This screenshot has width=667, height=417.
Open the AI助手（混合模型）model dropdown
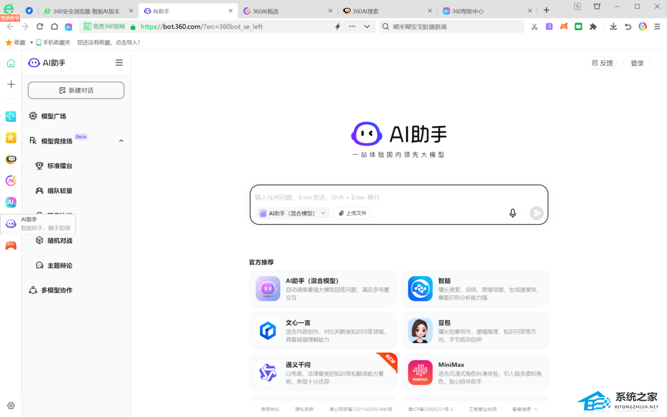click(293, 213)
